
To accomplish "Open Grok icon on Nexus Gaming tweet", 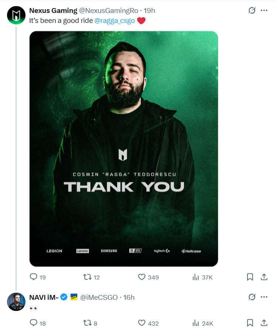I will [252, 10].
